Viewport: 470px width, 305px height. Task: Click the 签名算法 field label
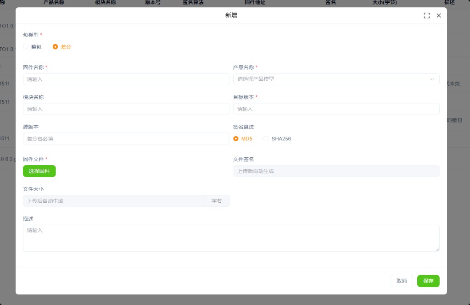point(243,127)
